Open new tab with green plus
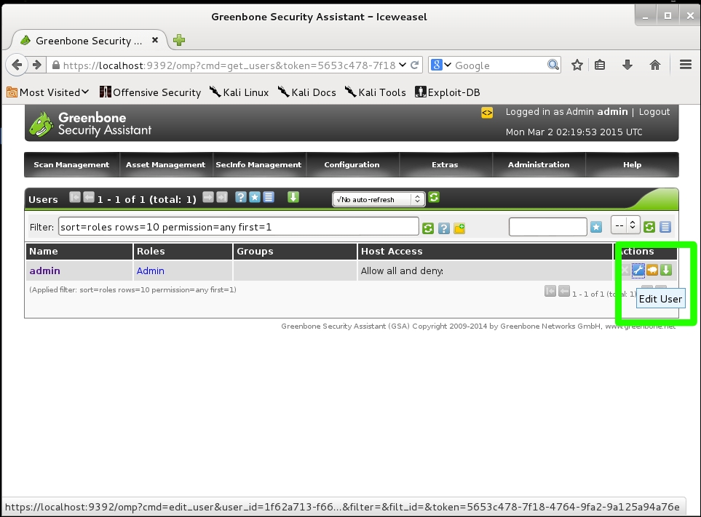 click(x=179, y=40)
